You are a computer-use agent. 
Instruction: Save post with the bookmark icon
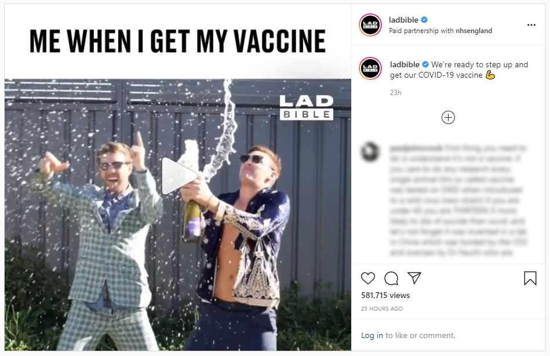coord(530,278)
